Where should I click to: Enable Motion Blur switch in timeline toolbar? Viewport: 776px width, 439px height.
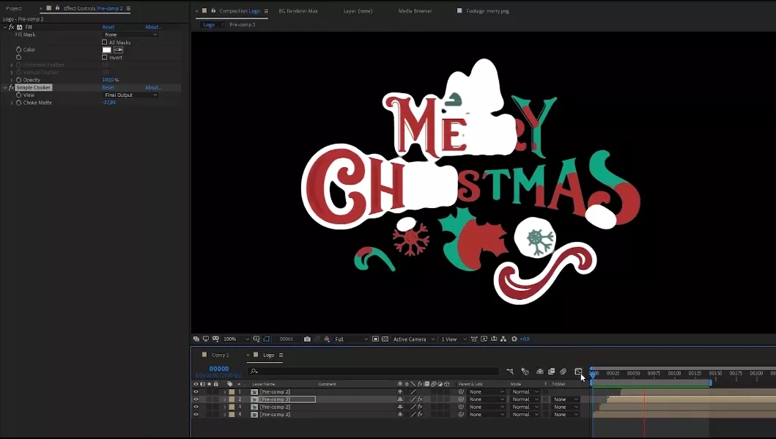tap(563, 372)
